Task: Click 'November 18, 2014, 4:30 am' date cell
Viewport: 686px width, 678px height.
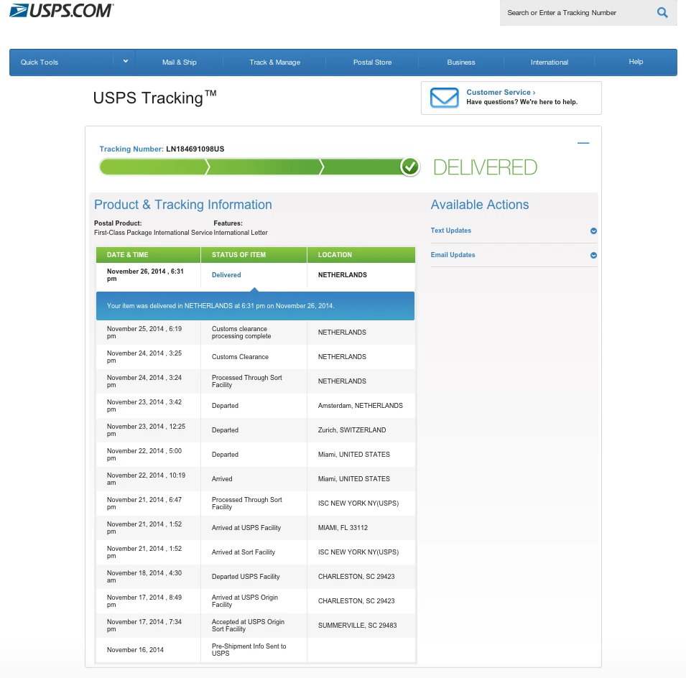Action: (144, 577)
